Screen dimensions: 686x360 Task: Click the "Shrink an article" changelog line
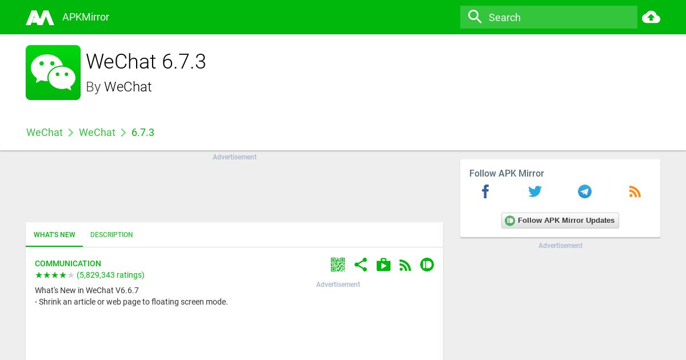click(x=131, y=302)
